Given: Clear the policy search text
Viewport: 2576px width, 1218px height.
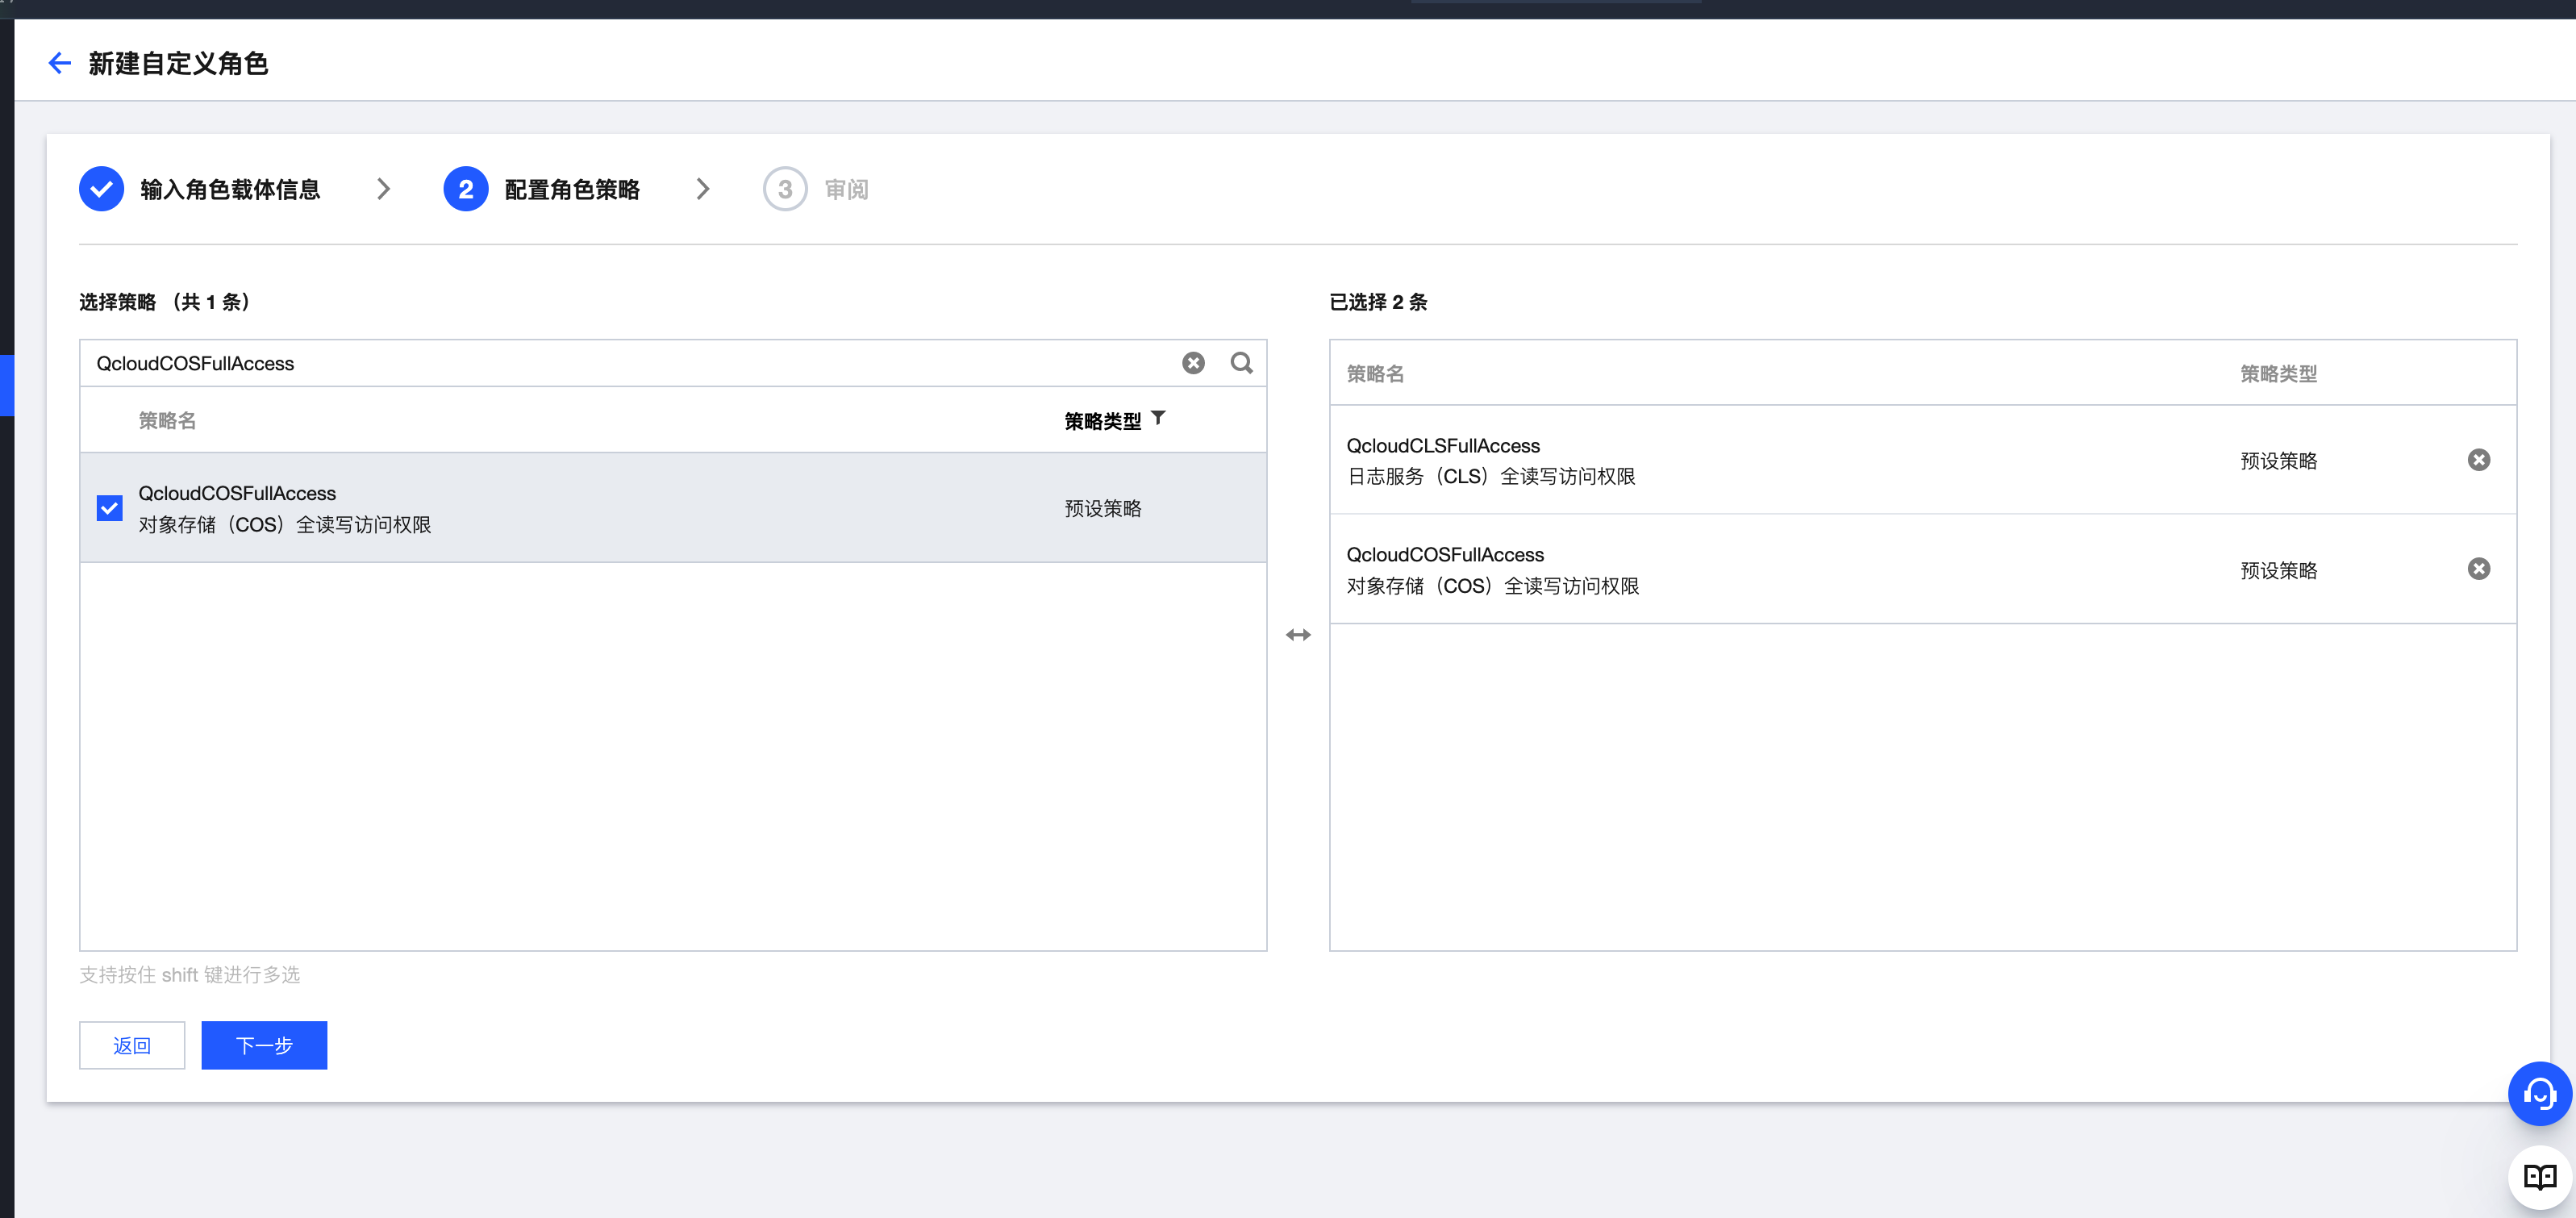Looking at the screenshot, I should click(1193, 363).
